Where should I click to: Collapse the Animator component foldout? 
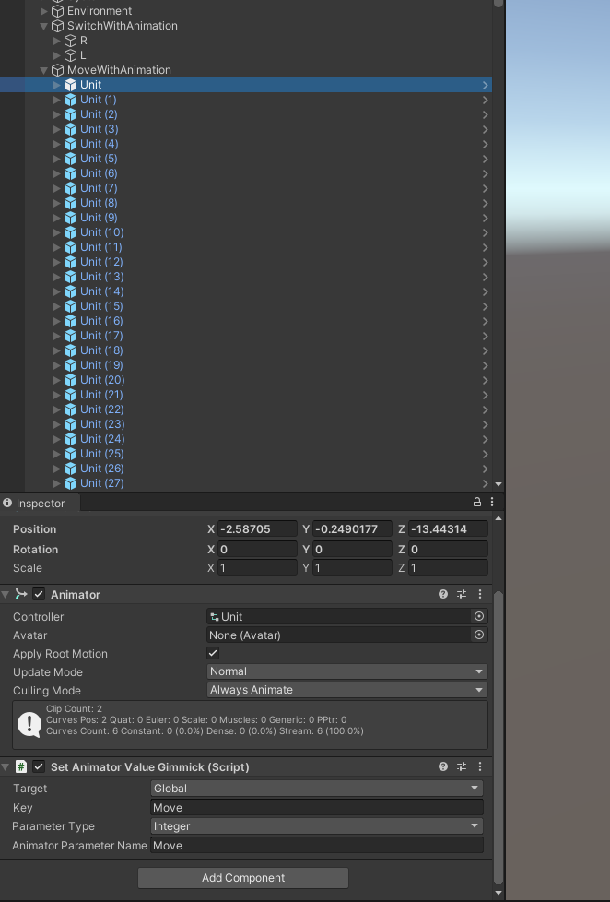(6, 594)
